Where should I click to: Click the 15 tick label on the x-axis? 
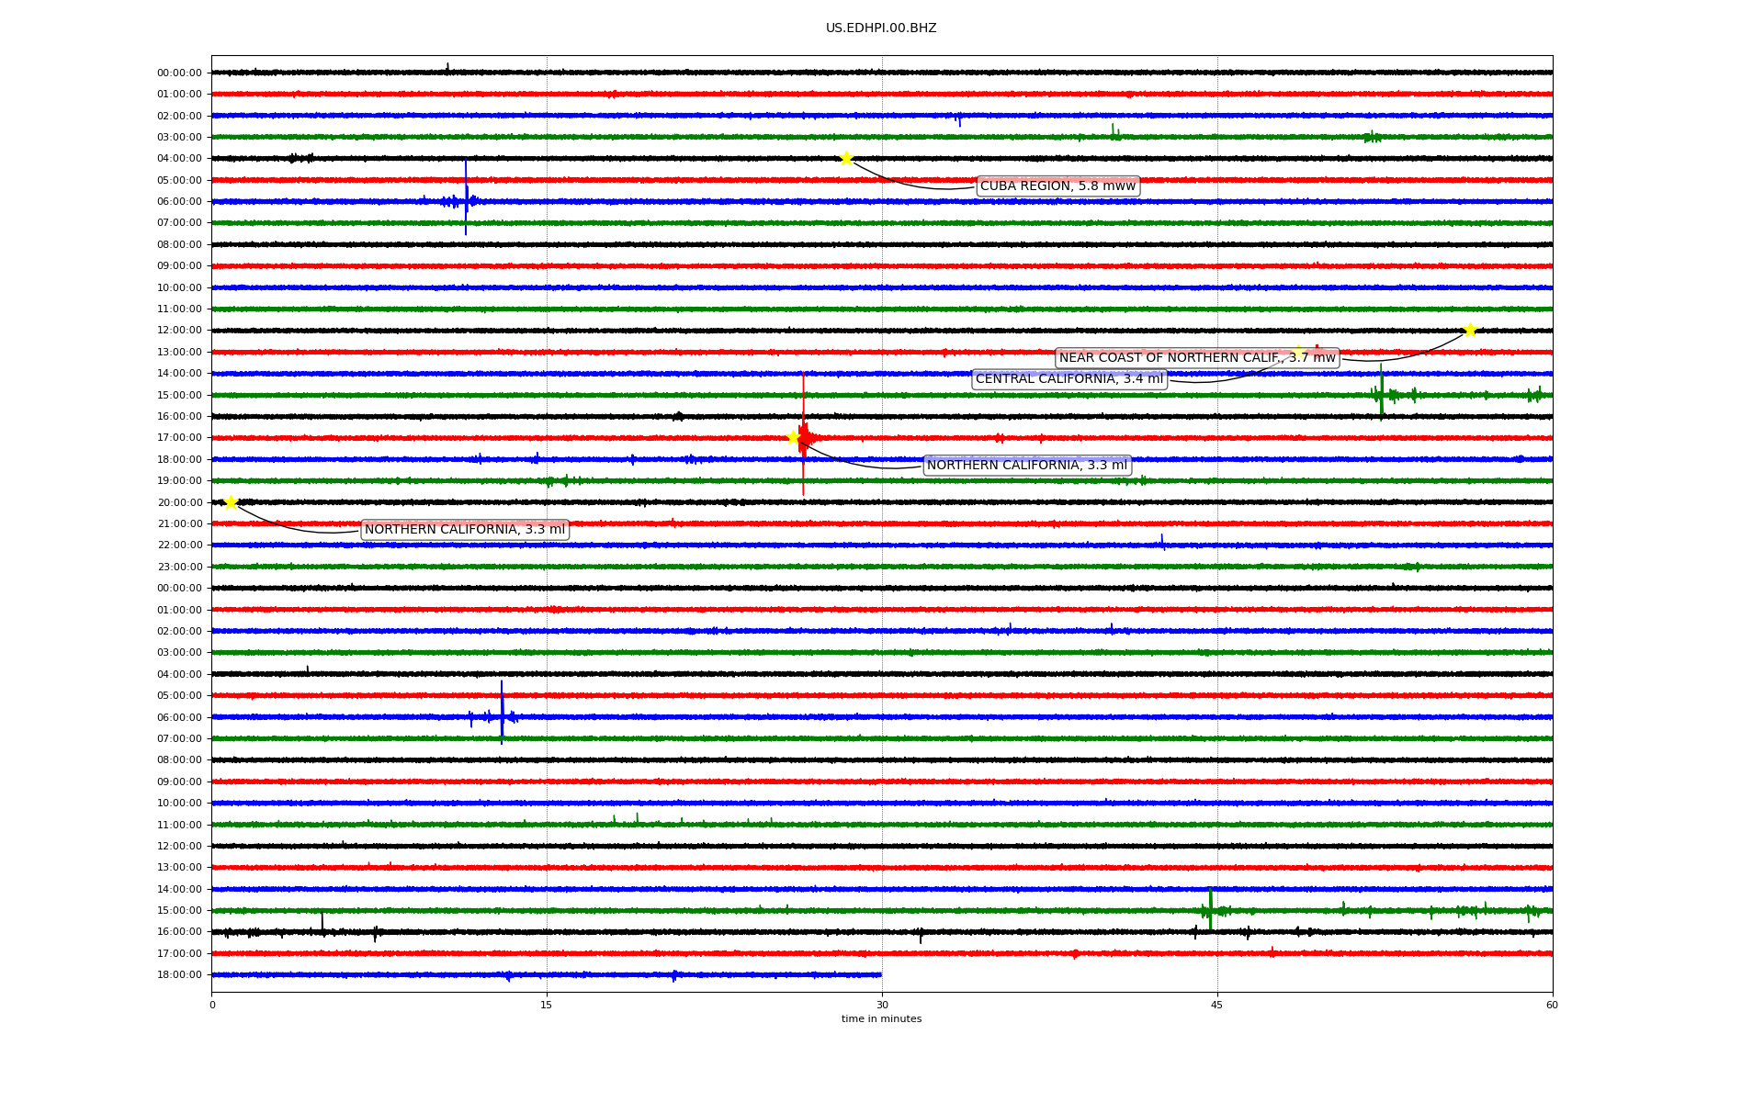click(x=547, y=1005)
